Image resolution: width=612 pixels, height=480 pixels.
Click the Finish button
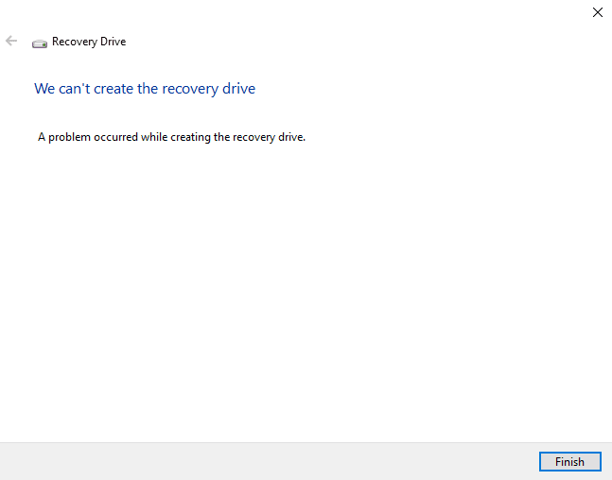tap(569, 462)
